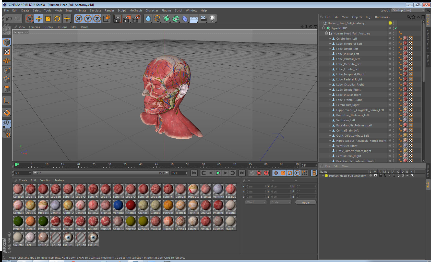
Task: Open the Scale mode dropdown
Action: (x=281, y=202)
